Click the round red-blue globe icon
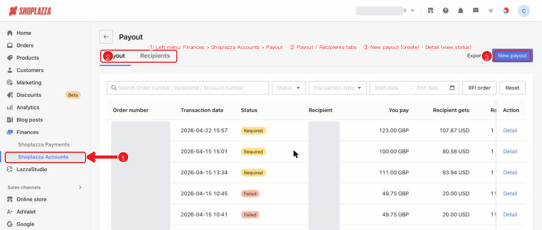The width and height of the screenshot is (542, 230). point(506,11)
